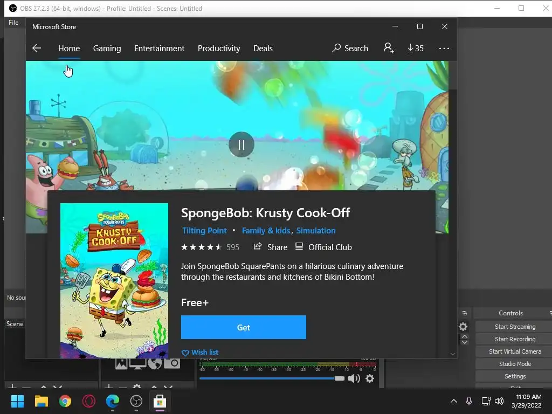Click the blue Get button
Screen dimensions: 552x414
pos(244,327)
